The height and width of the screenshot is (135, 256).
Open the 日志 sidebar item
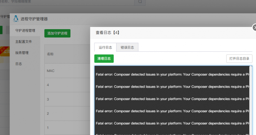[19, 64]
